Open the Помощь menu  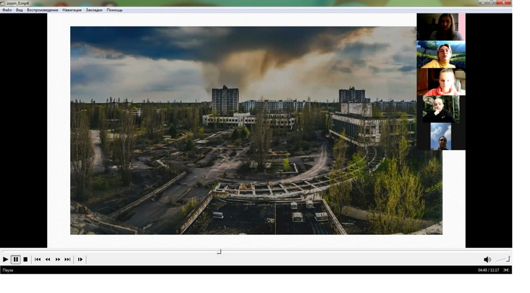115,10
